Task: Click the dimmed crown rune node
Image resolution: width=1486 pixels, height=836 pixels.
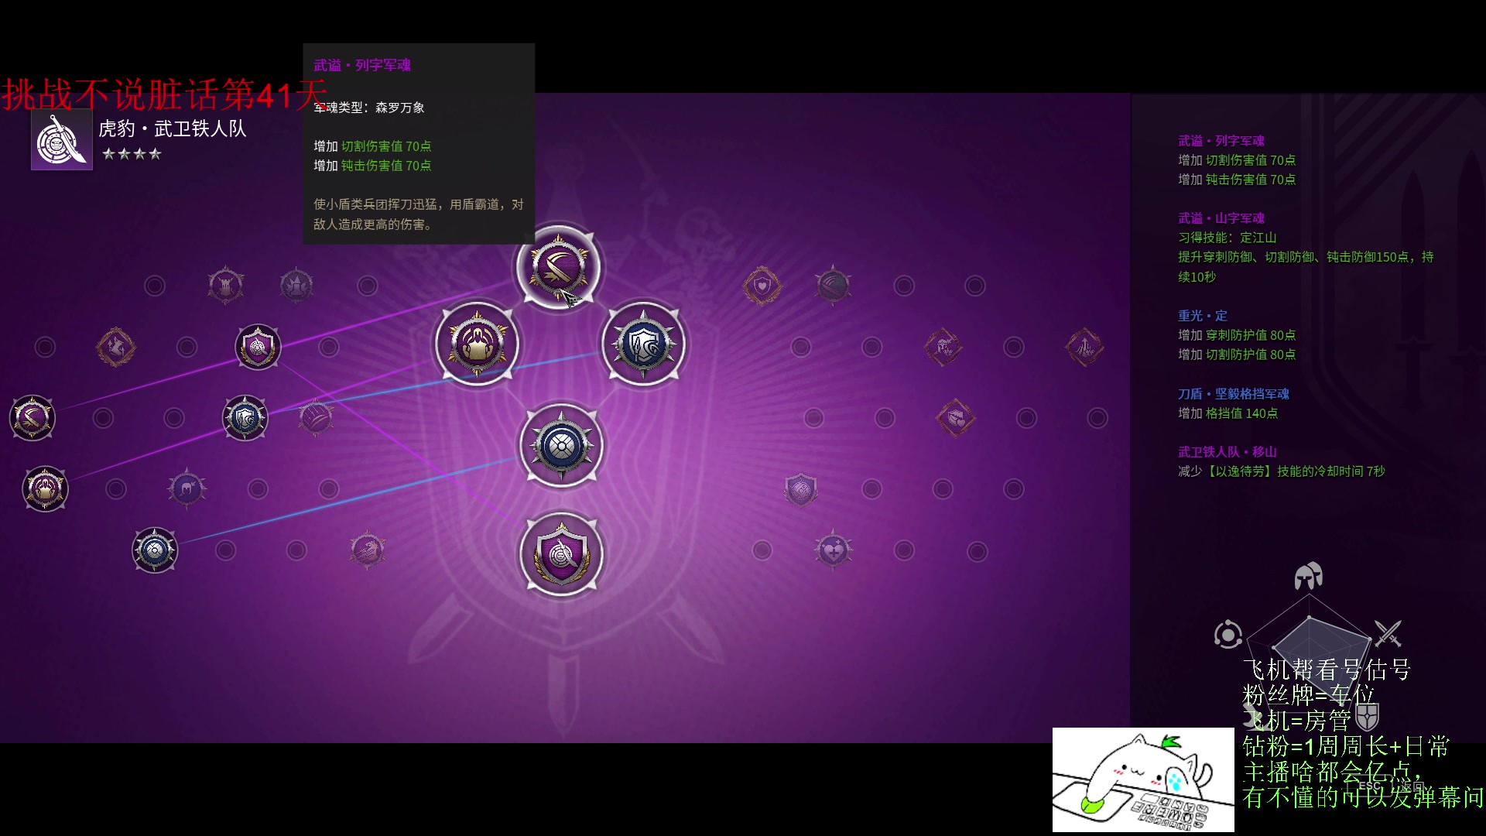Action: (296, 286)
